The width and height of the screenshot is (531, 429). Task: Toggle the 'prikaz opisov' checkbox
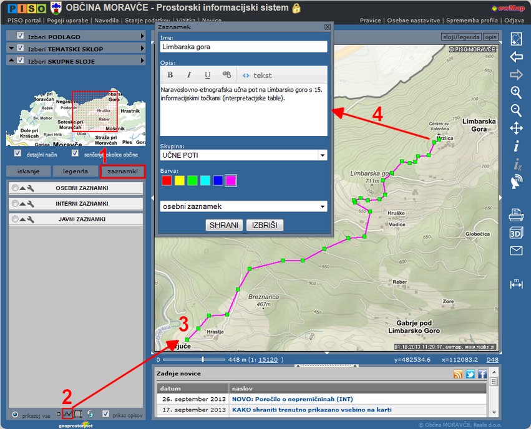pyautogui.click(x=105, y=413)
